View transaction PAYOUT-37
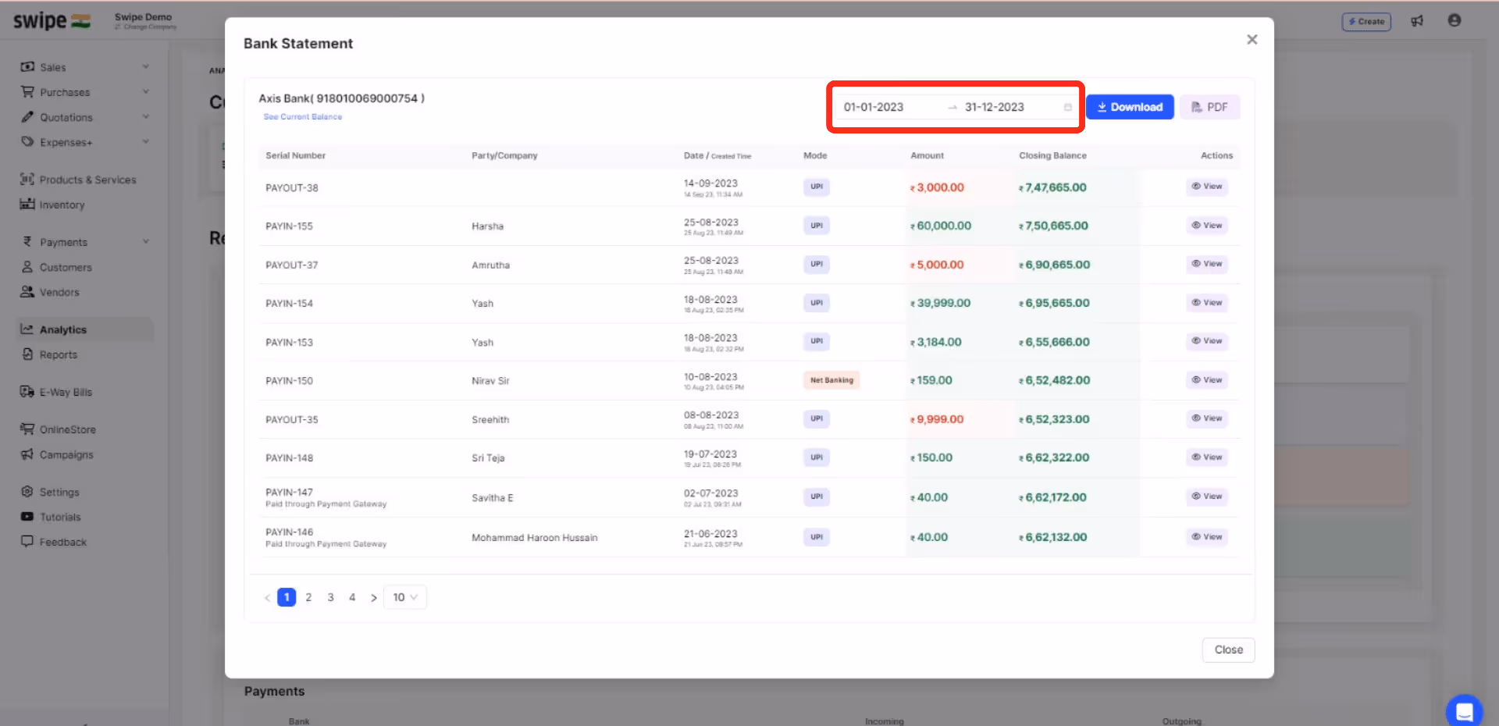1499x726 pixels. coord(1207,264)
